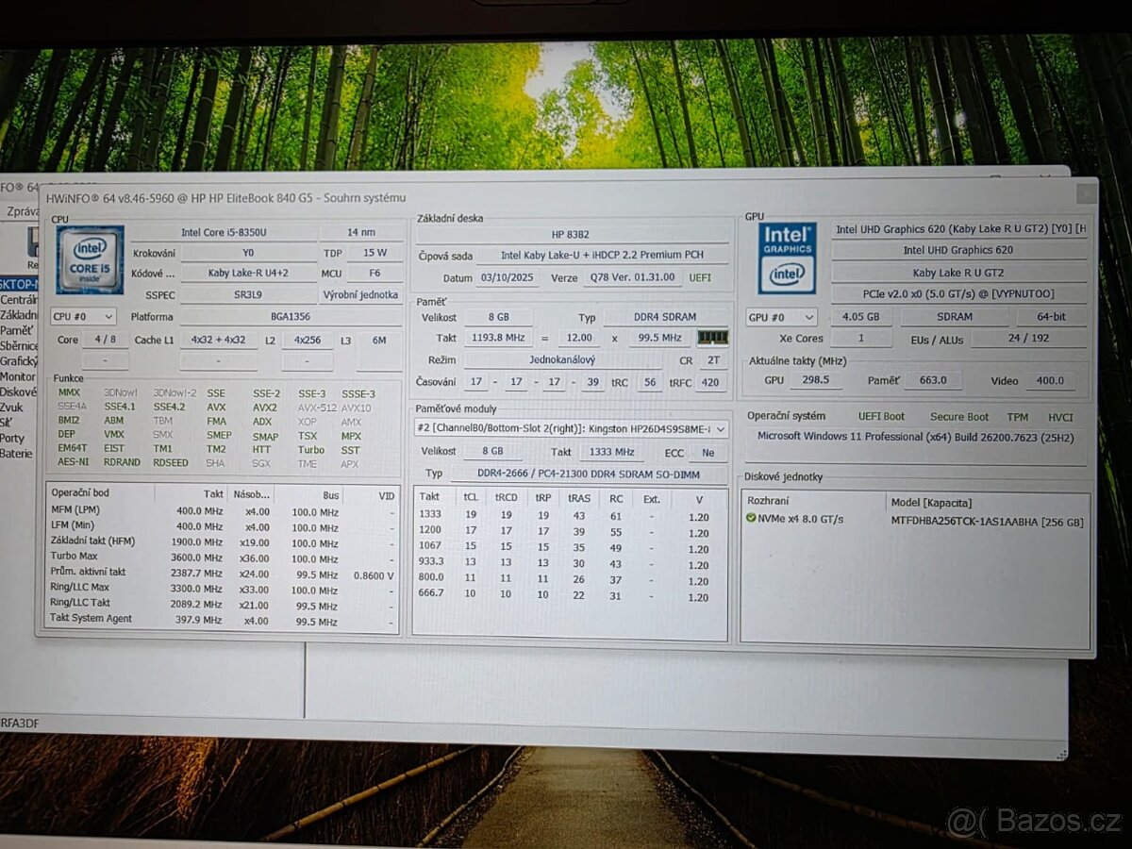Open the CPU #0 selector dropdown
Screen dimensions: 1132x849
tap(83, 317)
